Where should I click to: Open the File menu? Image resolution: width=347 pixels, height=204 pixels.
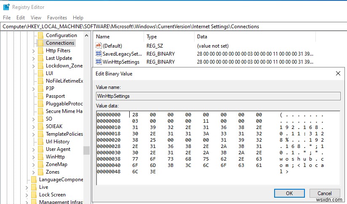tap(7, 18)
